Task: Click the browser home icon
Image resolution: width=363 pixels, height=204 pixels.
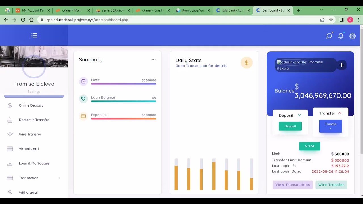Action: pyautogui.click(x=31, y=20)
